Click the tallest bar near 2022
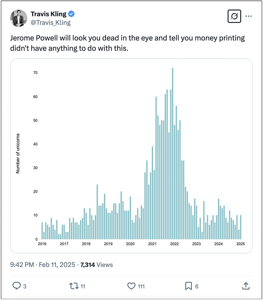263x301 pixels. (x=173, y=153)
